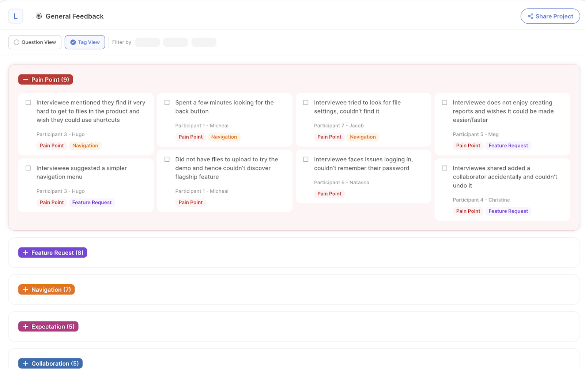Screen dimensions: 585x369
Task: Click 'collaborator accidentally and couldn't' note text
Action: pos(505,177)
